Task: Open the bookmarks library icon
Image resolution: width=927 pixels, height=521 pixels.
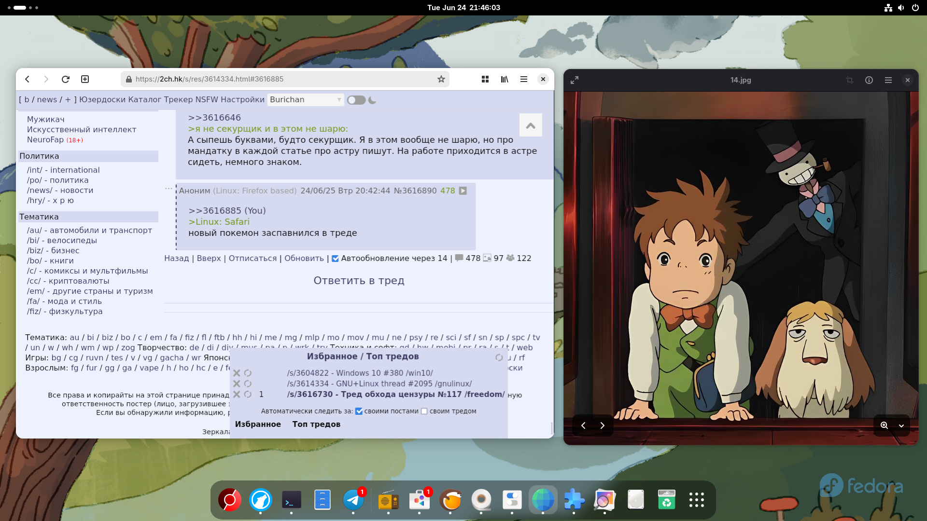Action: click(x=505, y=79)
